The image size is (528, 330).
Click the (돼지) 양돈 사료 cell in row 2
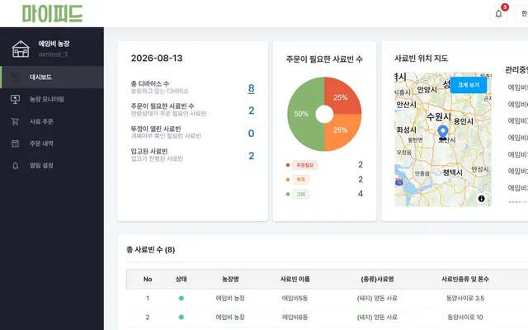[377, 317]
